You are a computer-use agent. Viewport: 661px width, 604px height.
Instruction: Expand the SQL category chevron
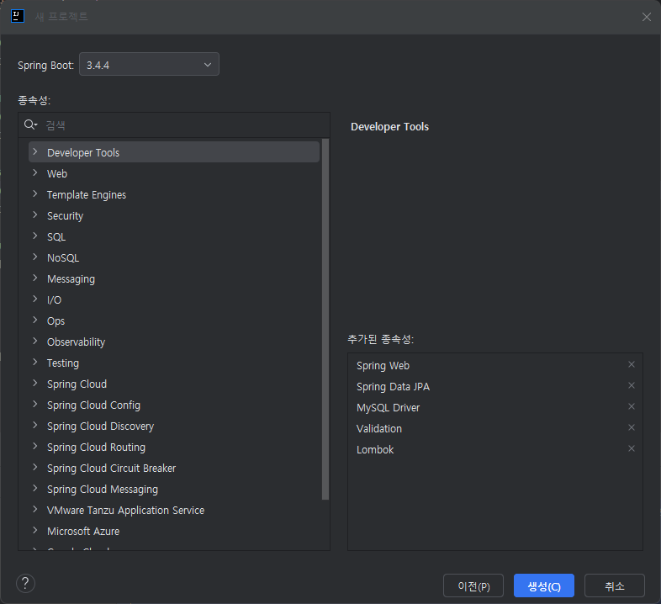pyautogui.click(x=35, y=236)
